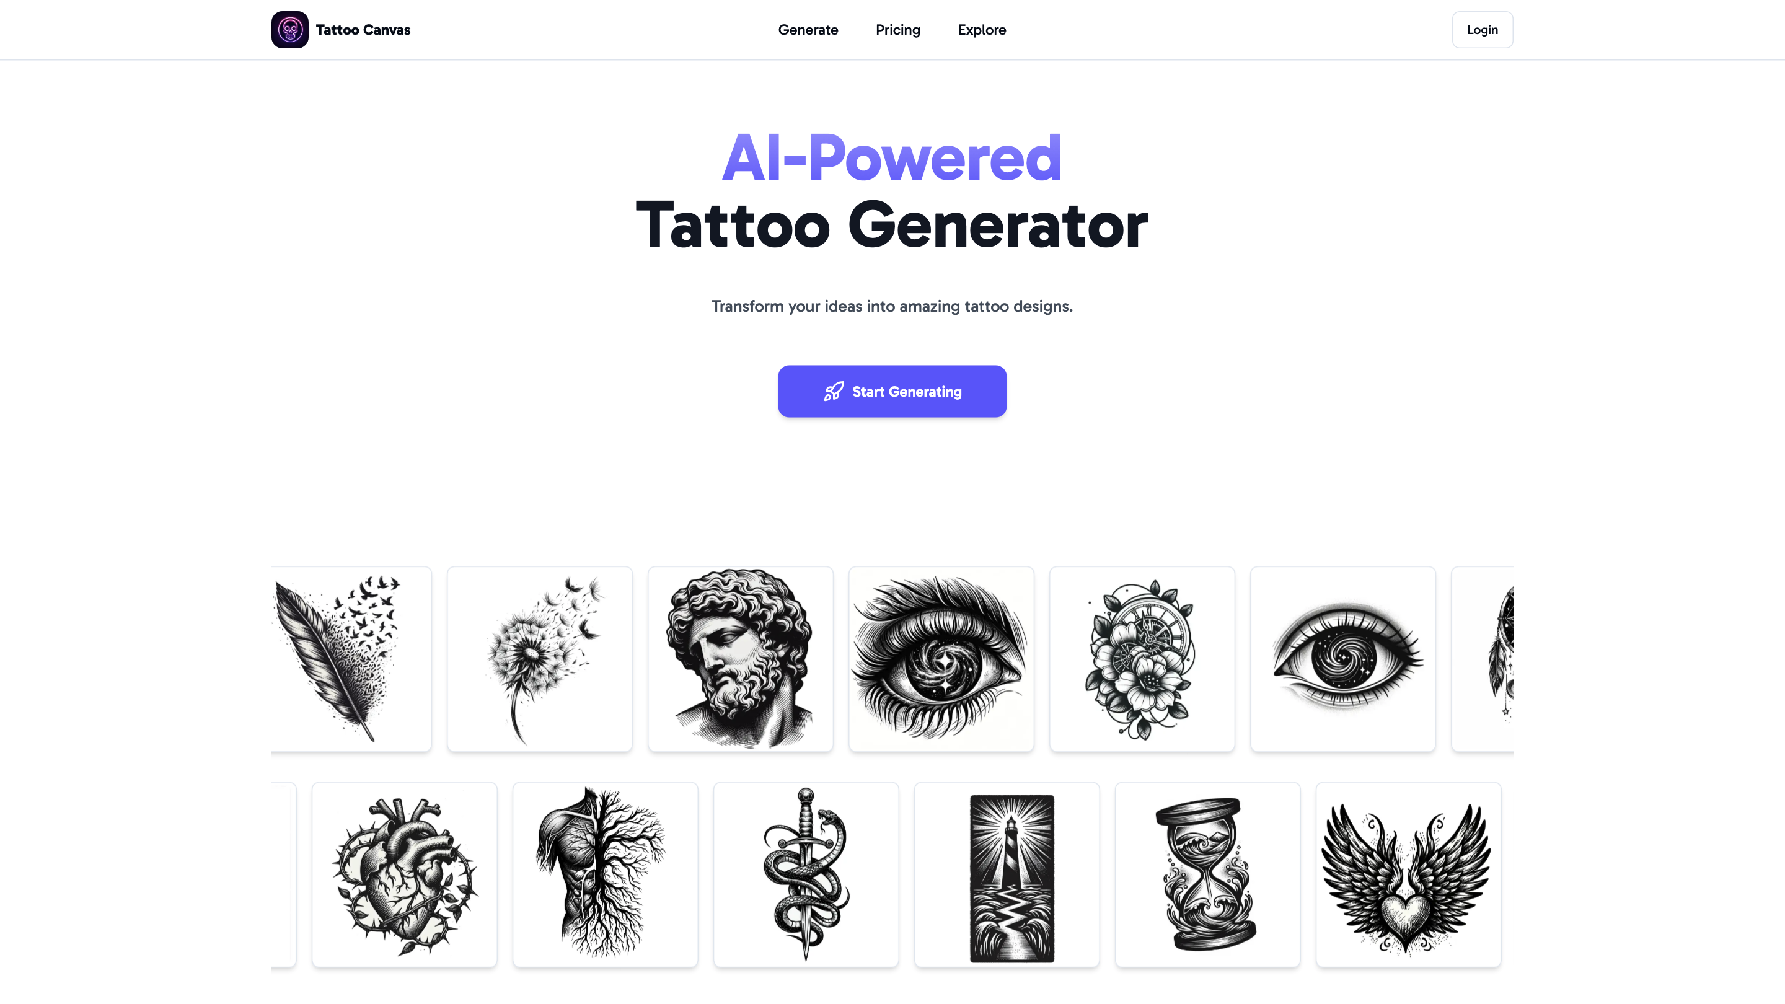
Task: Select the hourglass with waves tattoo
Action: point(1208,874)
